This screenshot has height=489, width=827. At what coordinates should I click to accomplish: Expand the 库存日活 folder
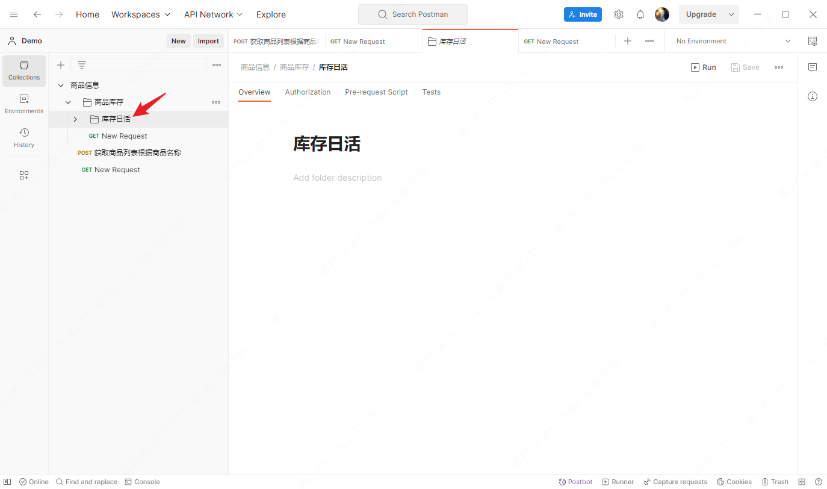pos(75,119)
